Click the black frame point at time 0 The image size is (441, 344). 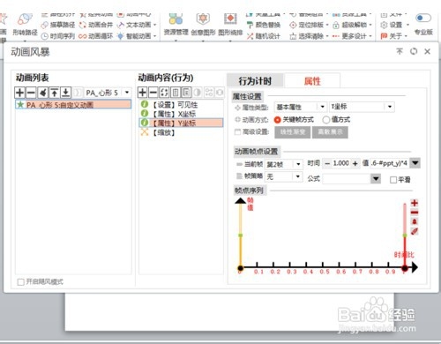coord(240,268)
